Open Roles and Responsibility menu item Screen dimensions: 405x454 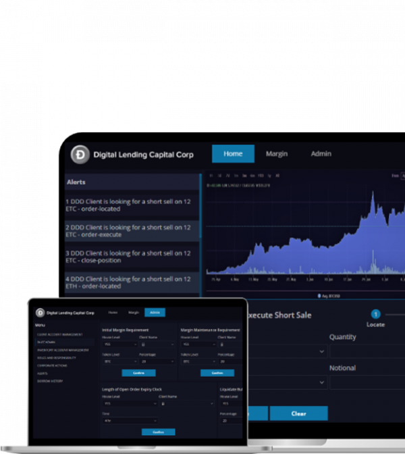57,358
